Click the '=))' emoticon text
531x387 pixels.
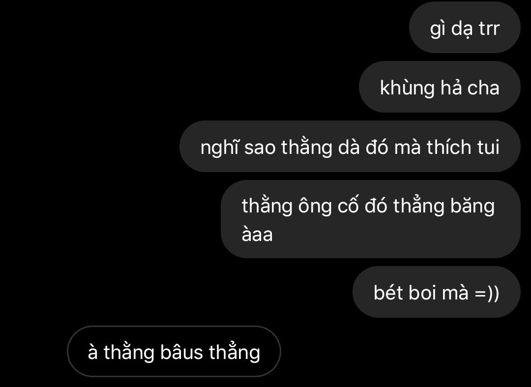487,293
